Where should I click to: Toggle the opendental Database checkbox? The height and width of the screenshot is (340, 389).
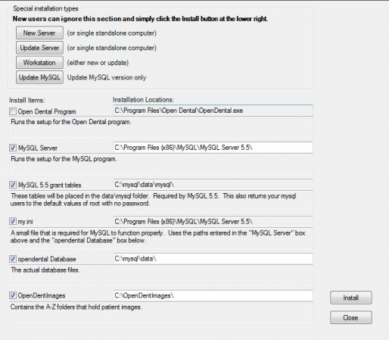tap(13, 259)
